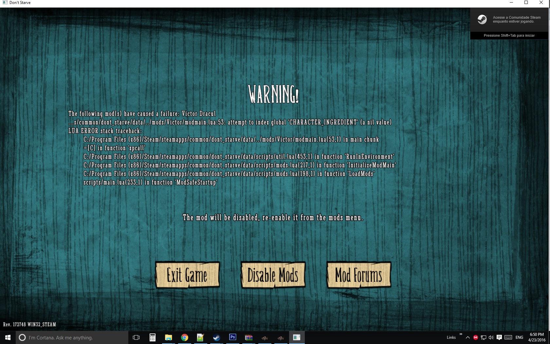This screenshot has width=550, height=344.
Task: Maximize the Don't Starve window
Action: click(x=526, y=3)
